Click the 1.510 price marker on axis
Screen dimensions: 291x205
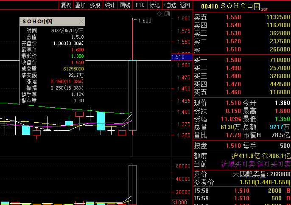(178, 56)
